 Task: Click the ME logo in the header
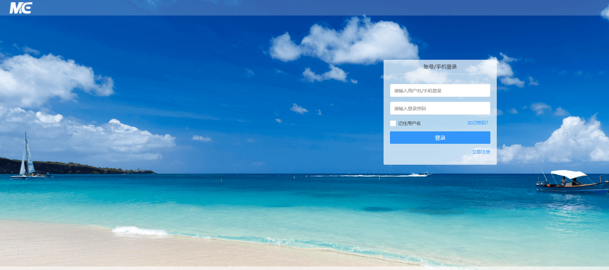click(x=21, y=8)
